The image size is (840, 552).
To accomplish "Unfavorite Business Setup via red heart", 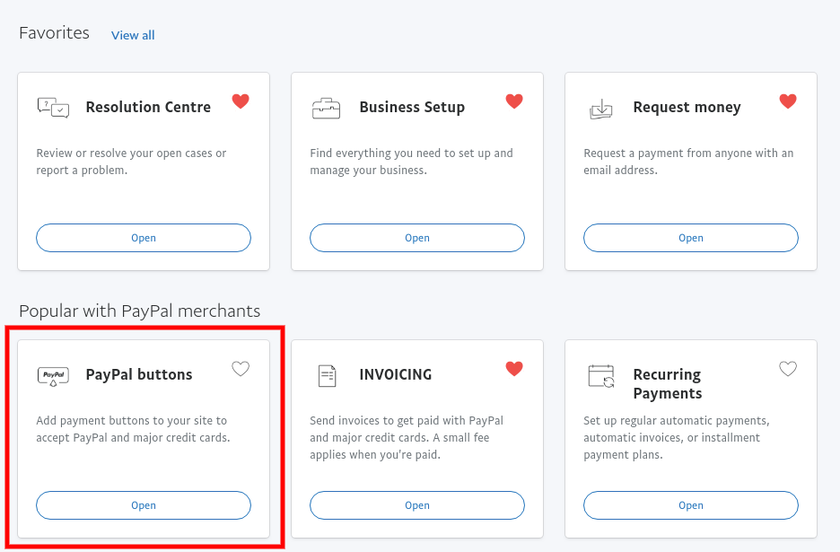I will coord(514,101).
